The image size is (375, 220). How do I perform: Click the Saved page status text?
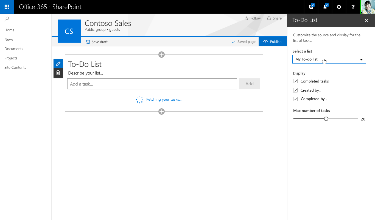tap(247, 42)
